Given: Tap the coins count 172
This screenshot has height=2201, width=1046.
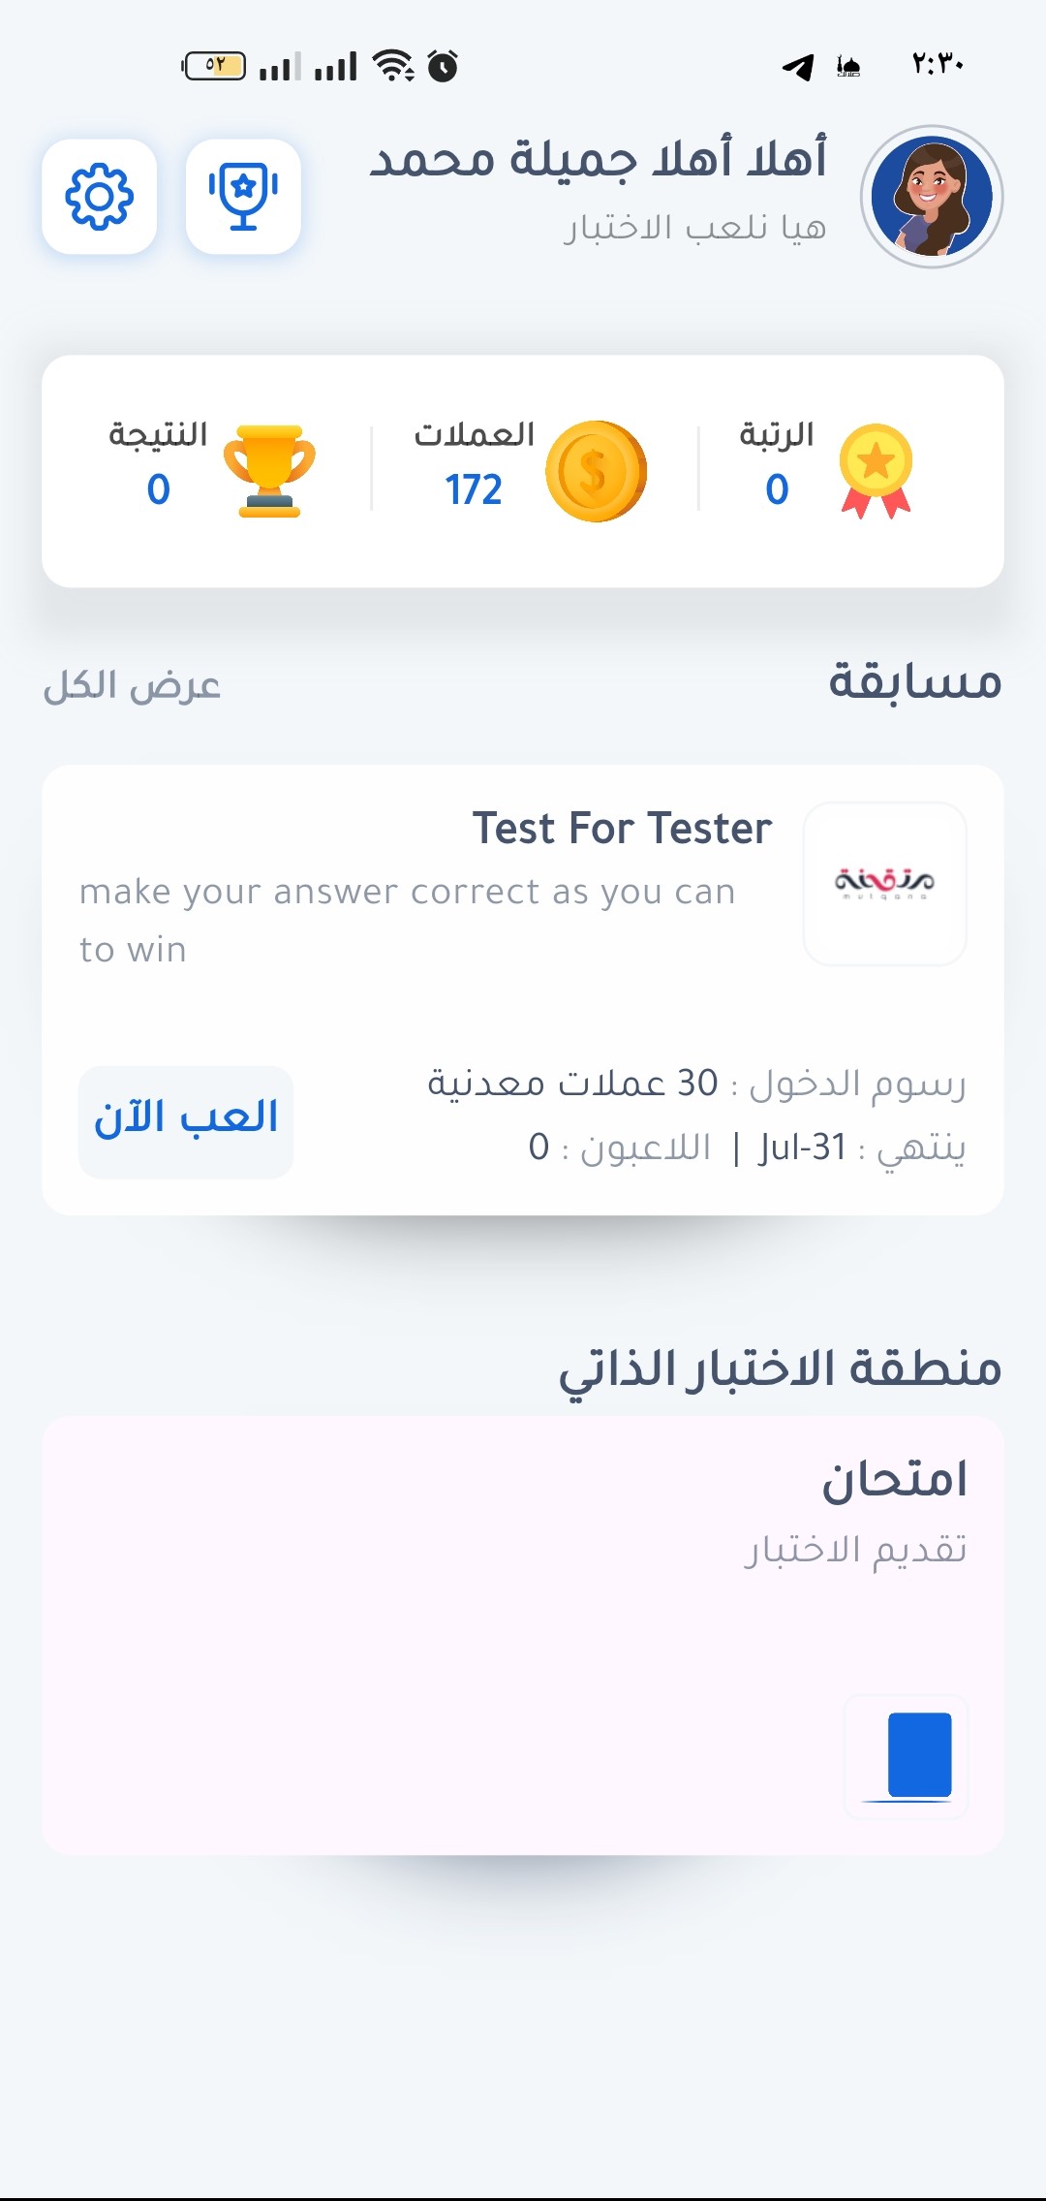Looking at the screenshot, I should pyautogui.click(x=474, y=489).
